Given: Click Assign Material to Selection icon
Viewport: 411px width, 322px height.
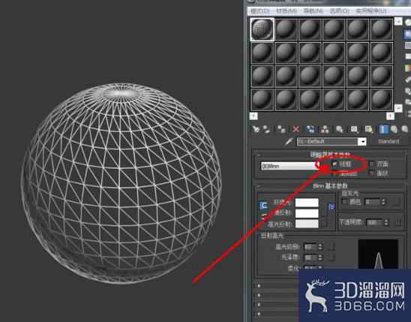Looking at the screenshot, I should click(281, 129).
